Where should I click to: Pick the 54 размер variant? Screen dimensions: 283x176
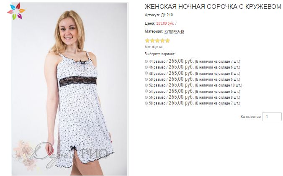point(146,91)
